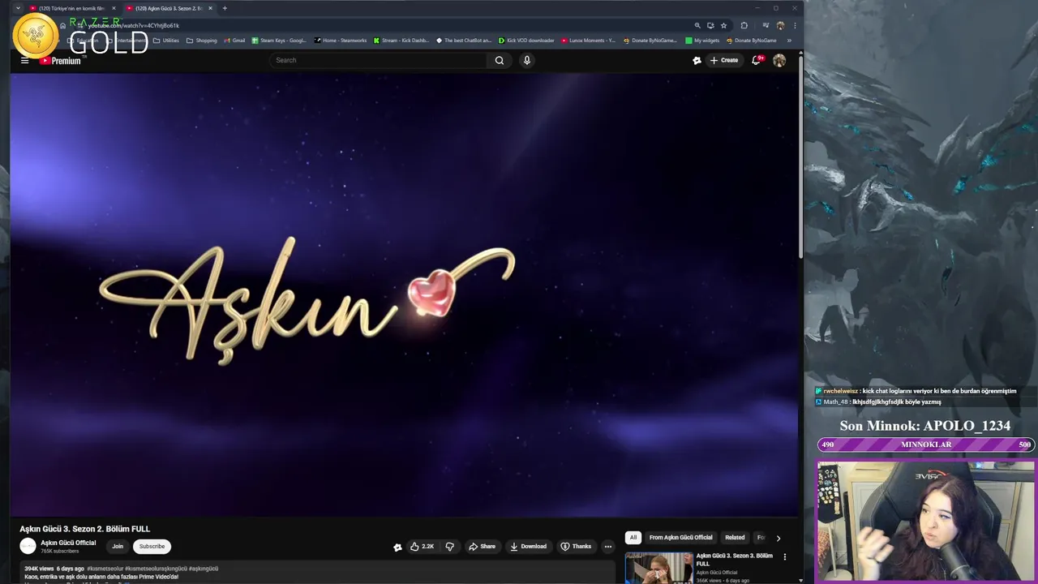This screenshot has width=1038, height=584.
Task: Select the Related filter chip
Action: 735,538
